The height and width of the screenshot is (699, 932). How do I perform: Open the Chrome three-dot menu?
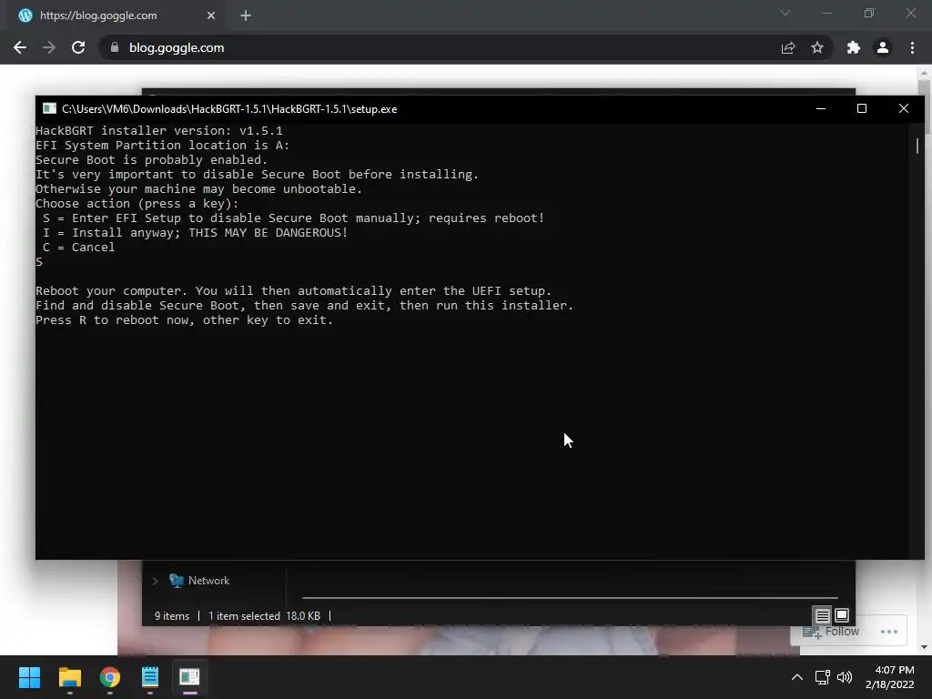[912, 47]
